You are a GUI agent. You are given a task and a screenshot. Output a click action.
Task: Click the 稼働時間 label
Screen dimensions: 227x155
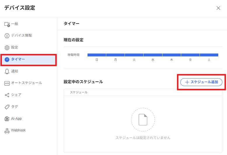coord(74,55)
